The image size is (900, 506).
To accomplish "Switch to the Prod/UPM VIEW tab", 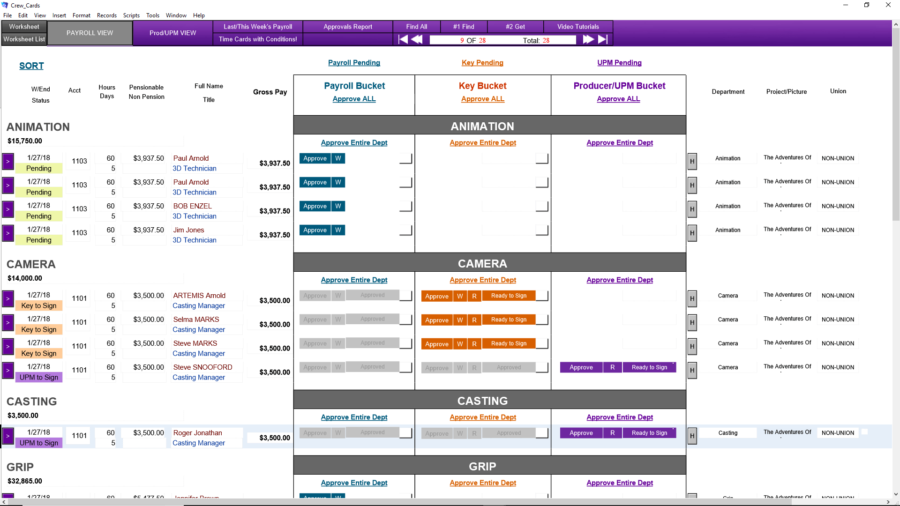I will point(172,33).
